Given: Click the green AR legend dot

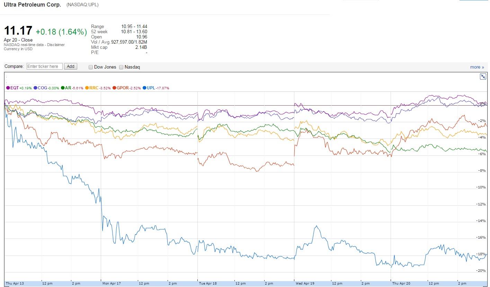Looking at the screenshot, I should click(63, 88).
